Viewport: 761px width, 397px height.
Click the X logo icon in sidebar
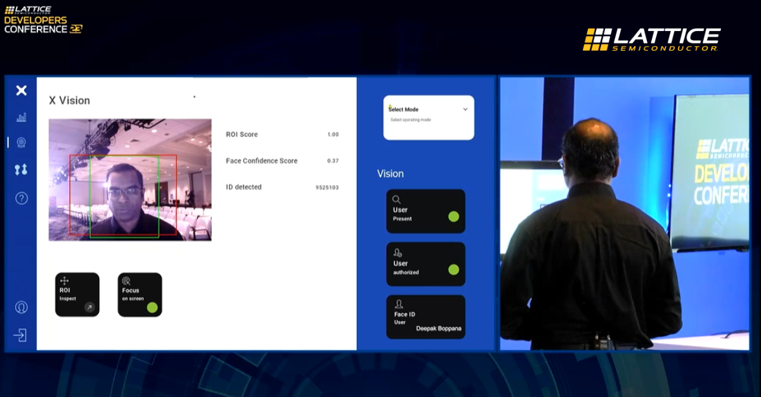[22, 91]
